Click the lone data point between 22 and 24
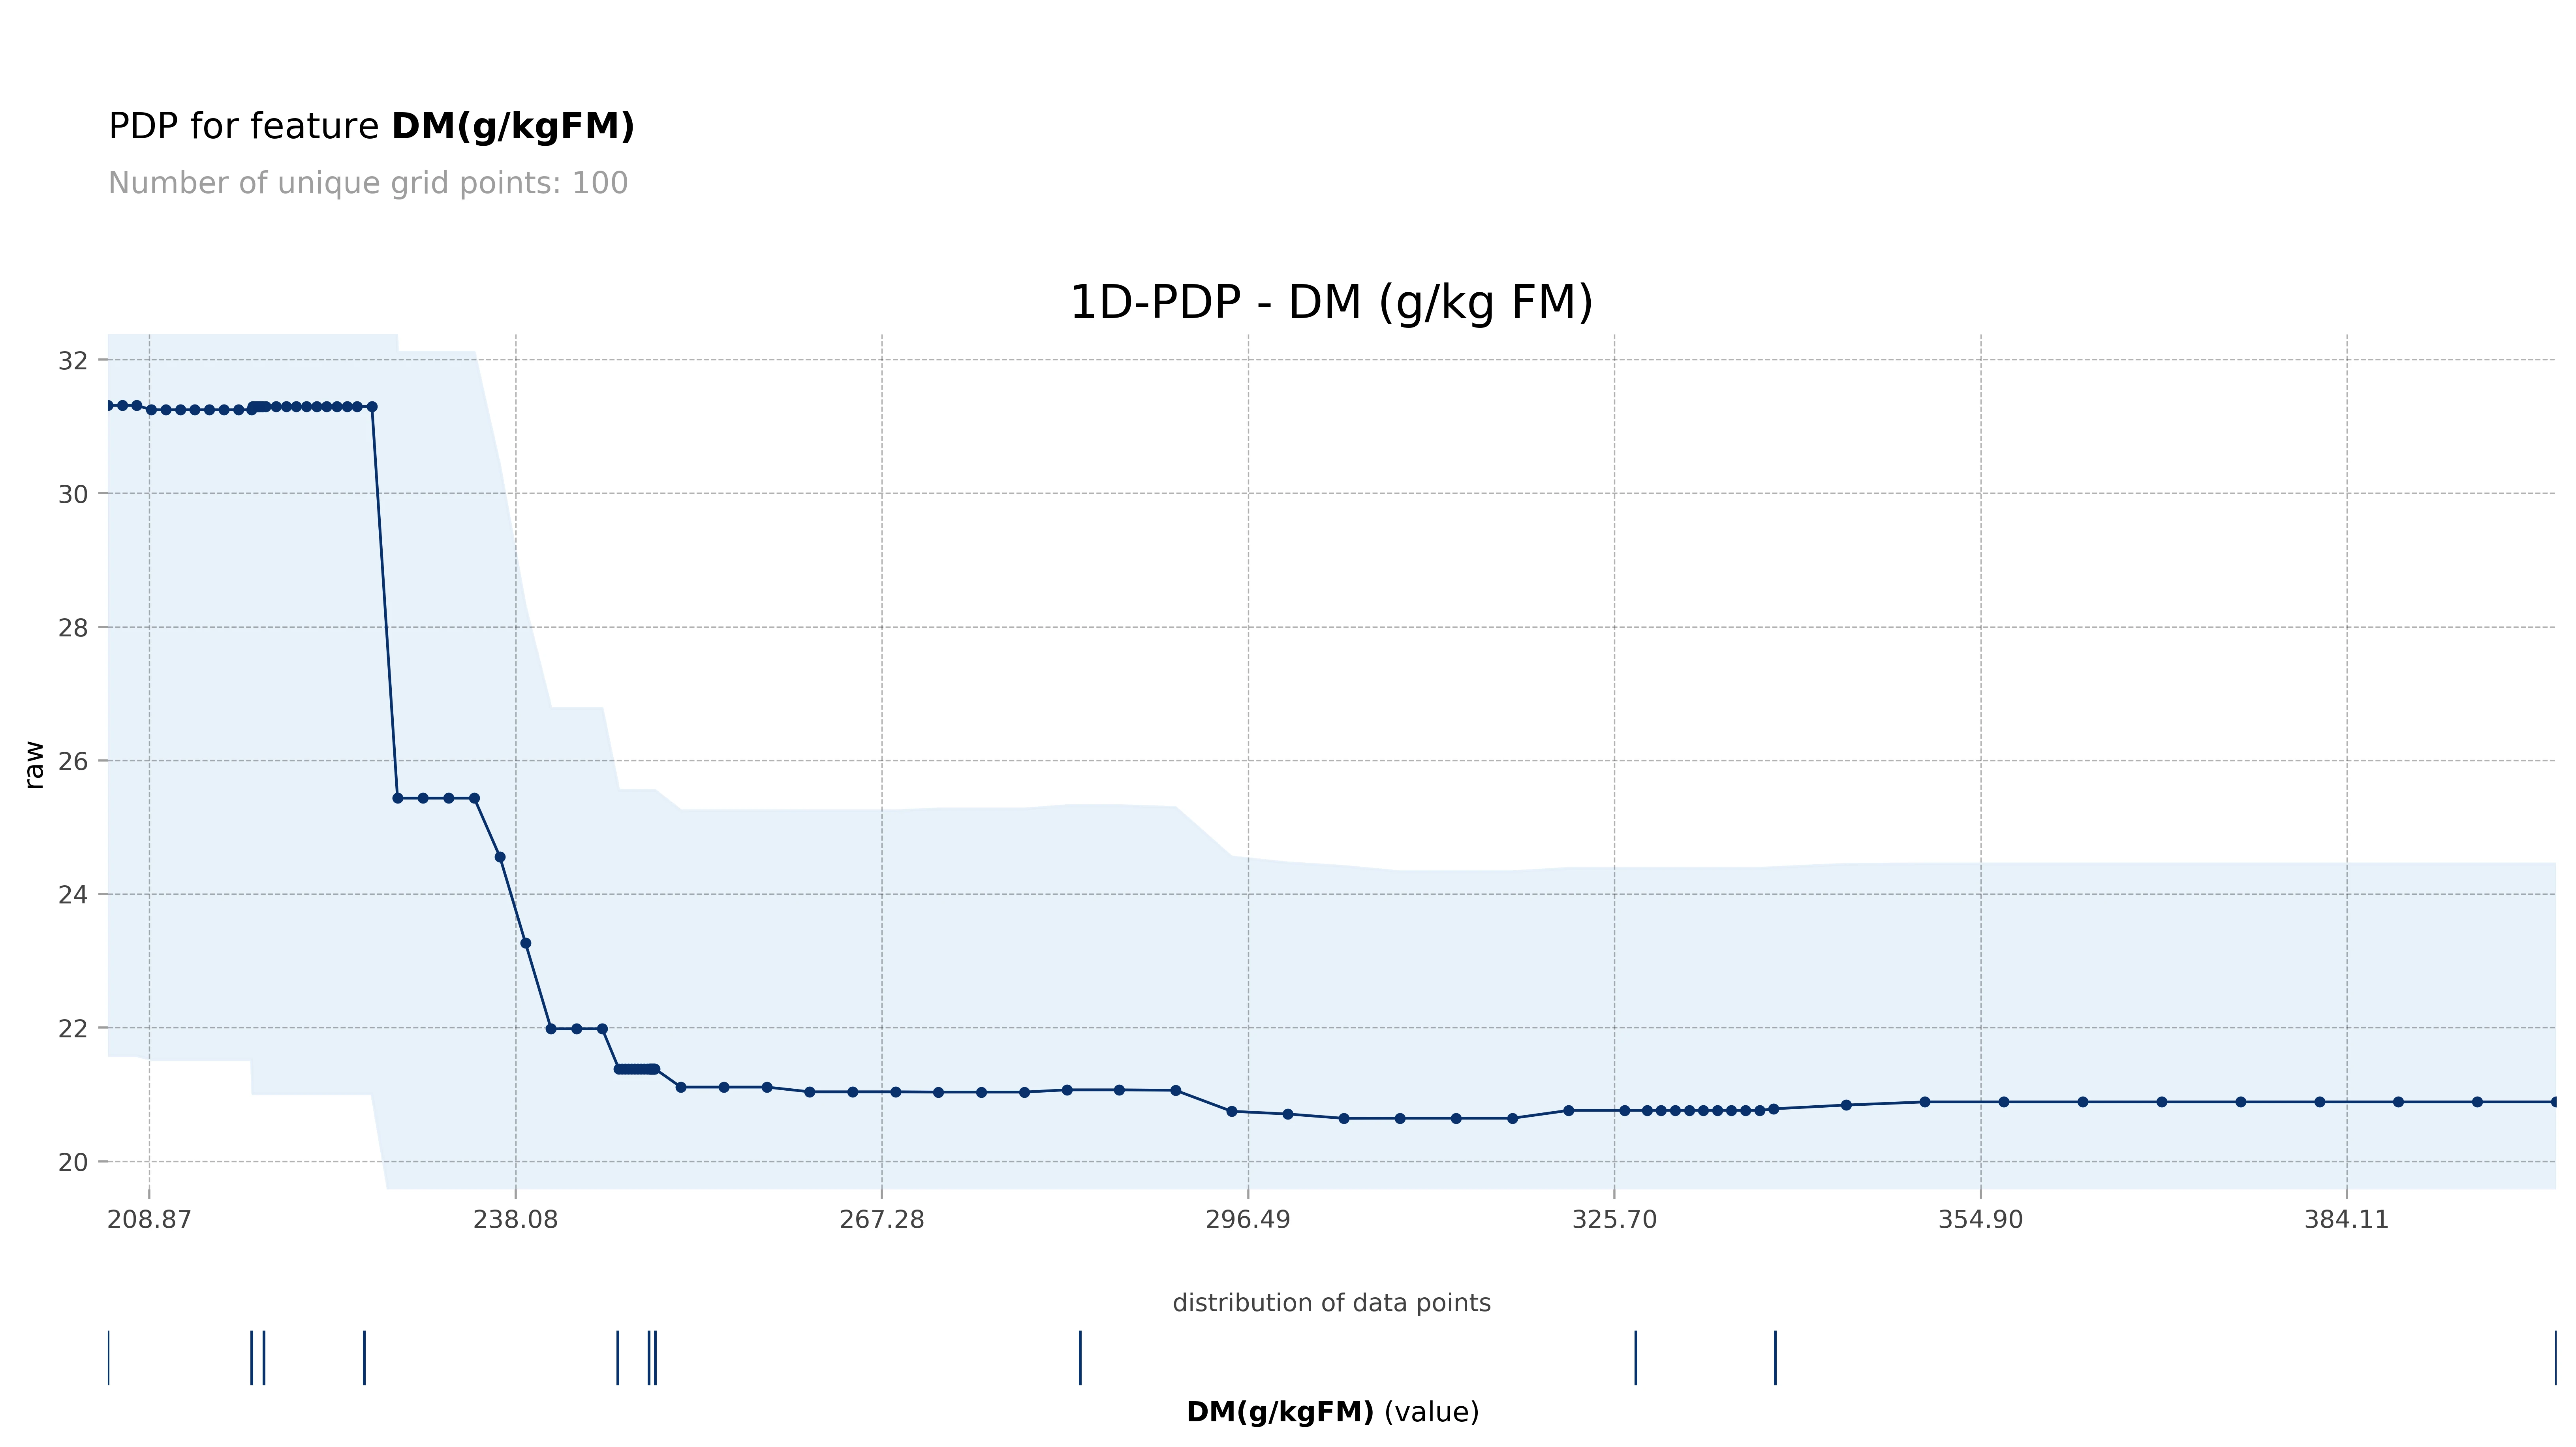 coord(526,943)
